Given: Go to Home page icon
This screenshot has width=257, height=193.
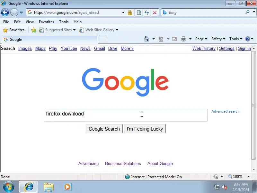Looking at the screenshot, I should (x=147, y=39).
